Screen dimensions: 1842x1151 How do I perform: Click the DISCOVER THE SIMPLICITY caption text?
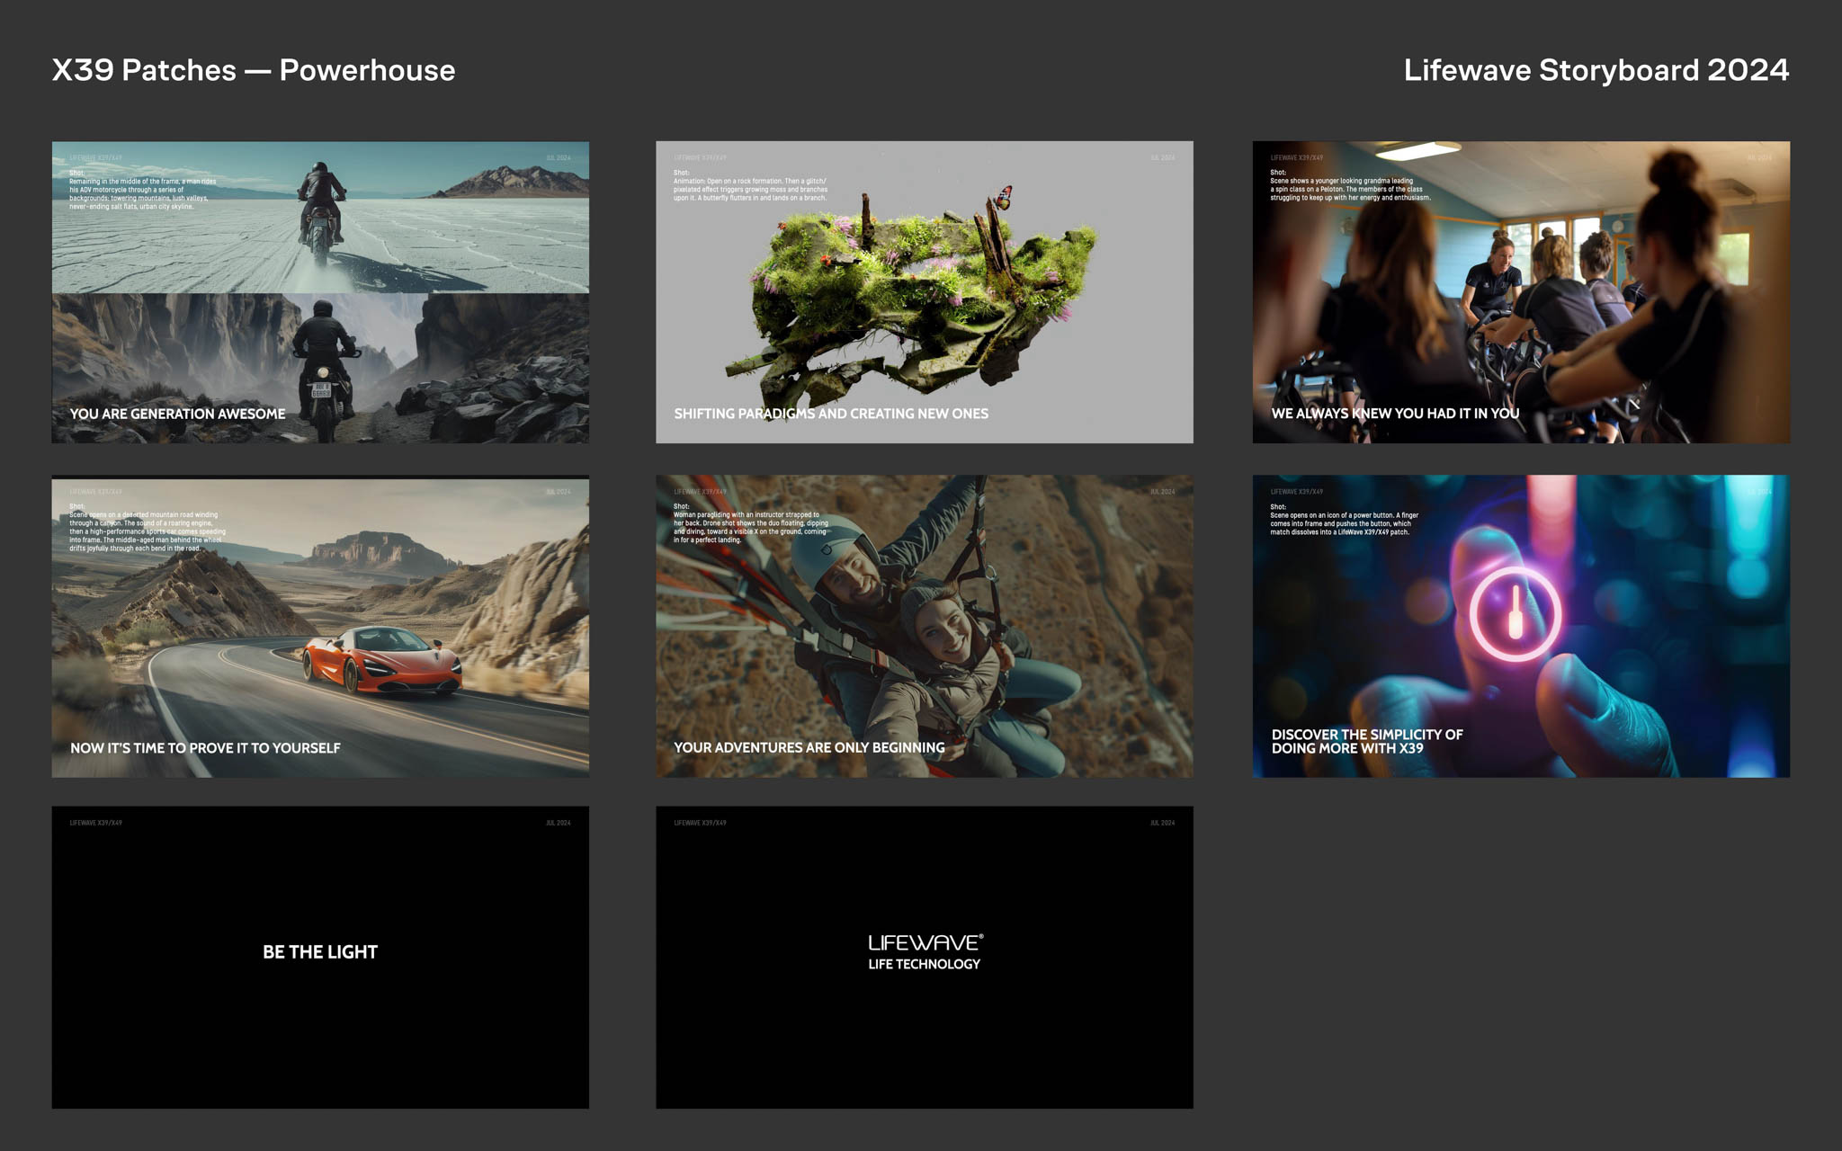coord(1366,741)
